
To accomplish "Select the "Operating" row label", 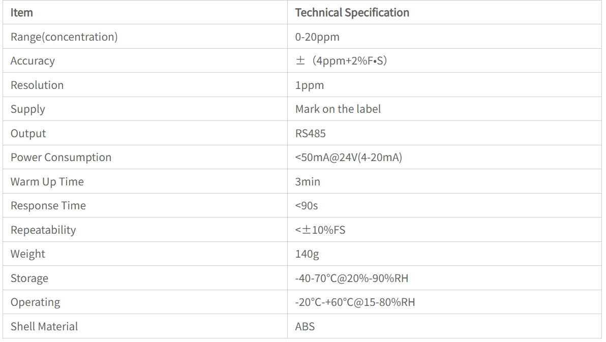I will [36, 302].
